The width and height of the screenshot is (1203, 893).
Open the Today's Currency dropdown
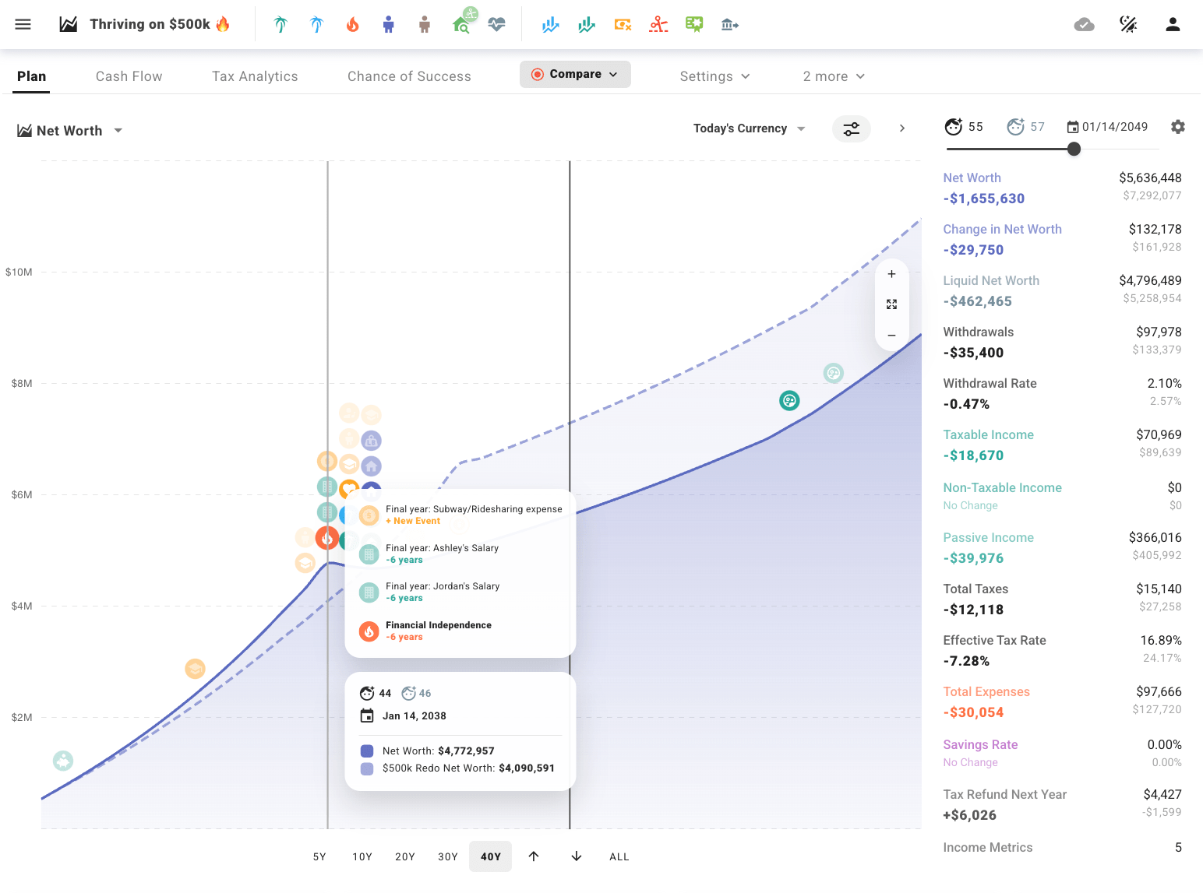749,128
